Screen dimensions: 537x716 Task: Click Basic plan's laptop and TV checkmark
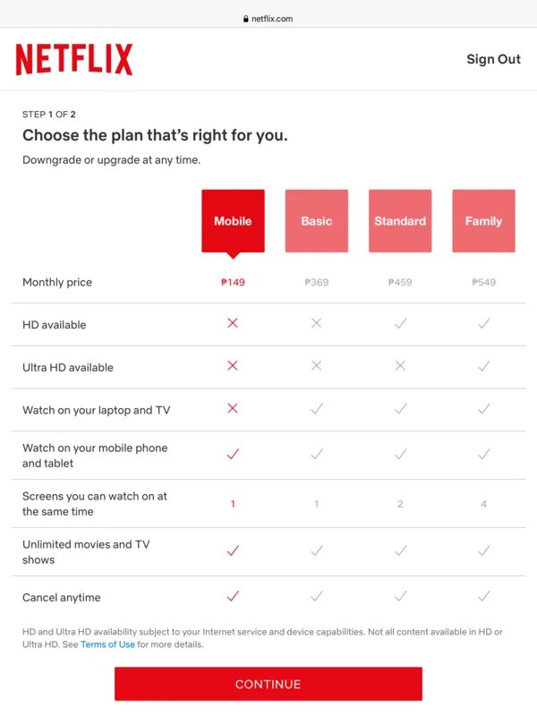316,409
